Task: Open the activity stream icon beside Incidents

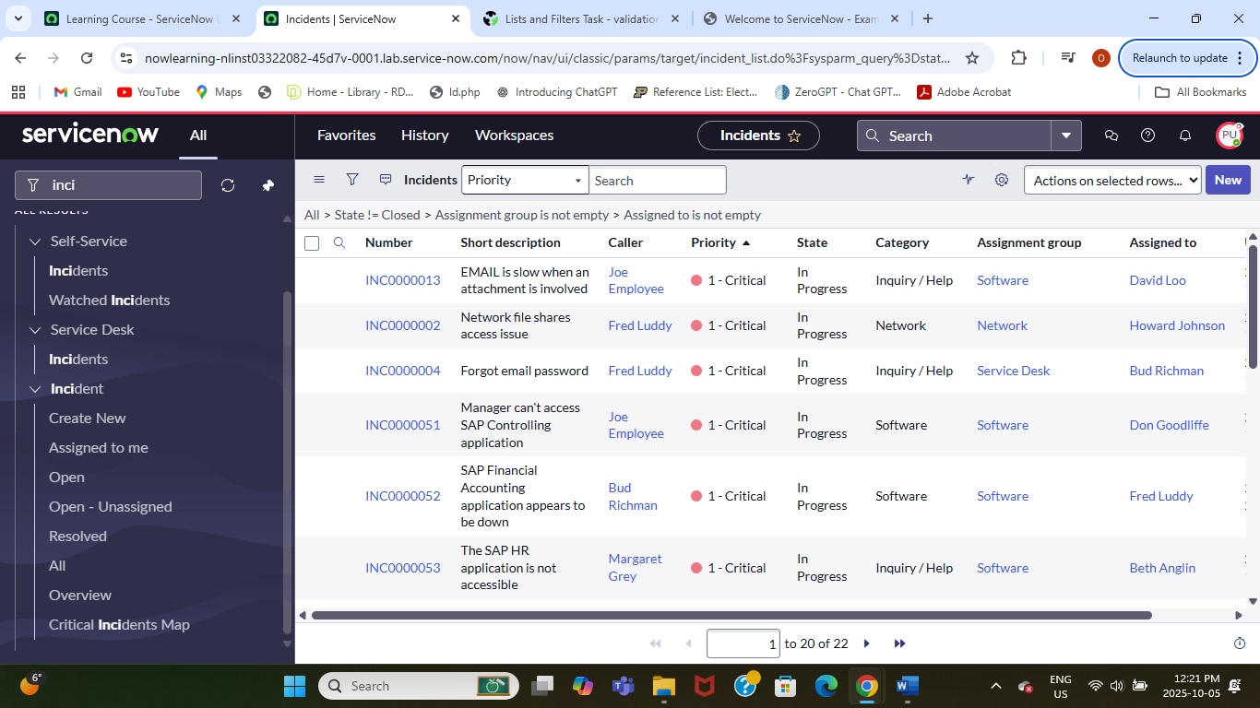Action: (386, 180)
